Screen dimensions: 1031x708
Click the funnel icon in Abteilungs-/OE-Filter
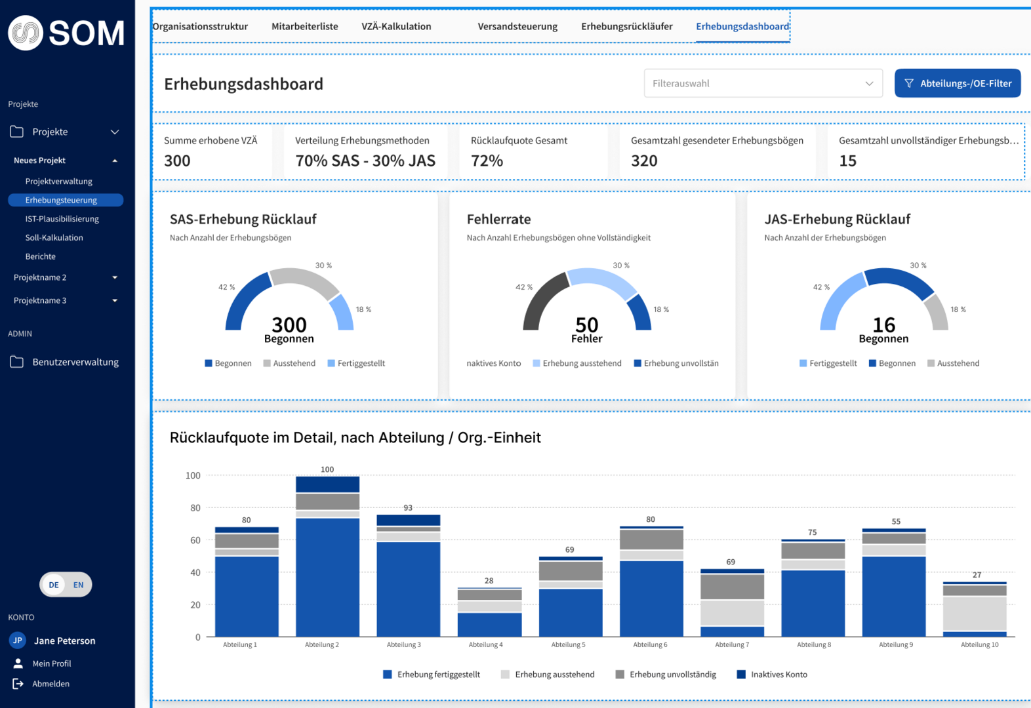click(909, 83)
